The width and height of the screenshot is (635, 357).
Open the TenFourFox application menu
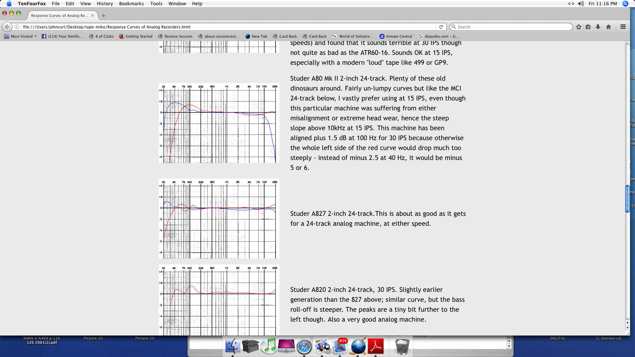32,4
